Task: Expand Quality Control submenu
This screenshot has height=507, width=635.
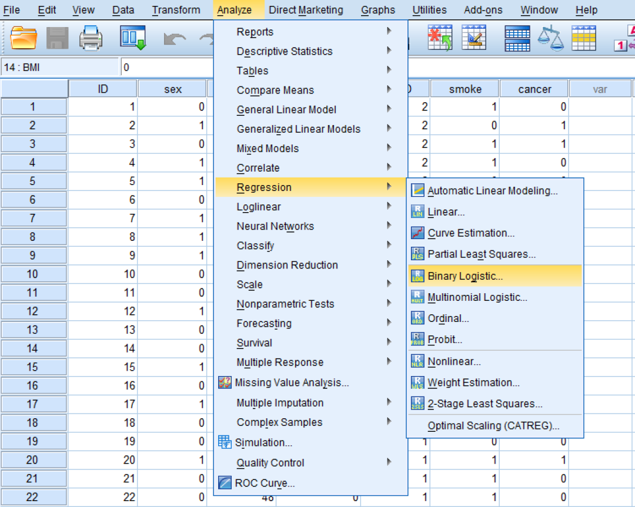Action: pyautogui.click(x=310, y=462)
